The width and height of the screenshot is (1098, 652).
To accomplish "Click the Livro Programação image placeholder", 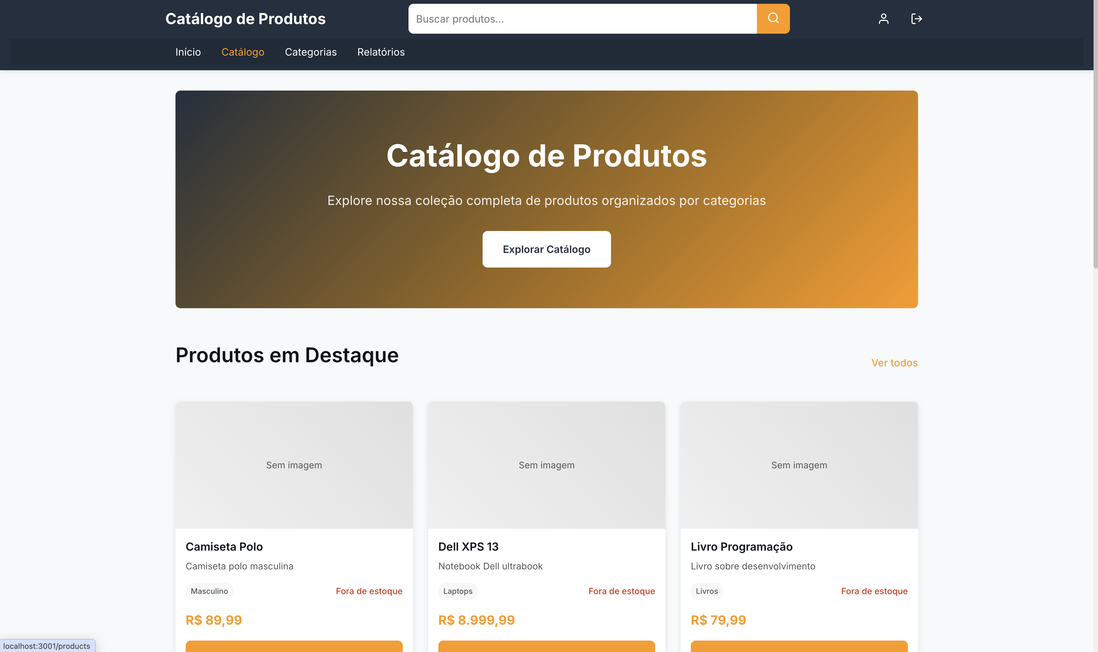I will pyautogui.click(x=799, y=465).
